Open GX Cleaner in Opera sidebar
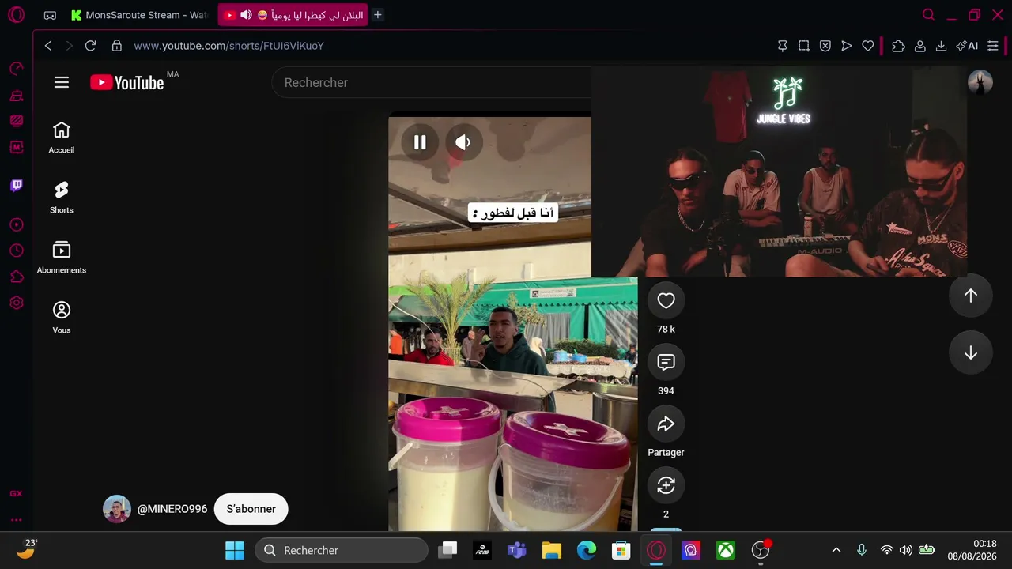The image size is (1012, 569). [17, 96]
